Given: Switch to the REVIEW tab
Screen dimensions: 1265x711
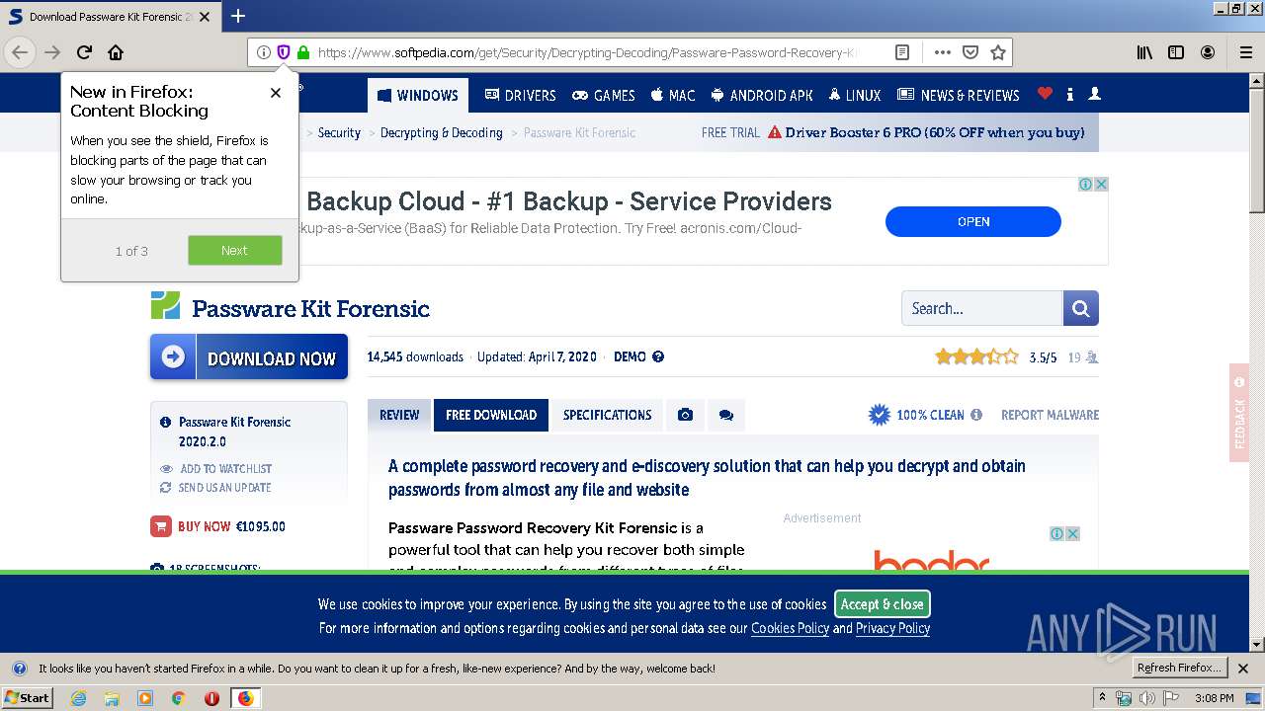Looking at the screenshot, I should pyautogui.click(x=399, y=415).
